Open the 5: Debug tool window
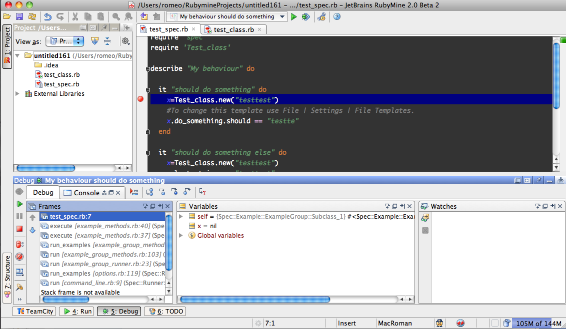The height and width of the screenshot is (329, 566). click(119, 312)
